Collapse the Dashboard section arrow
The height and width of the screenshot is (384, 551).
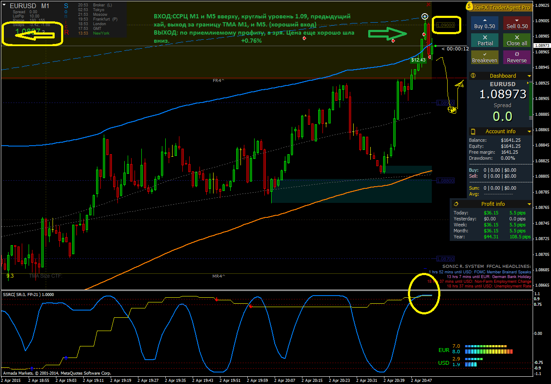click(529, 76)
